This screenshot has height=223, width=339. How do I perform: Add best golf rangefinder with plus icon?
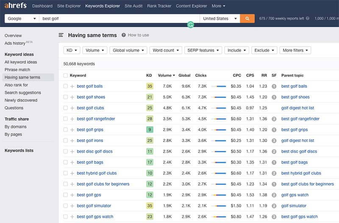(x=72, y=119)
